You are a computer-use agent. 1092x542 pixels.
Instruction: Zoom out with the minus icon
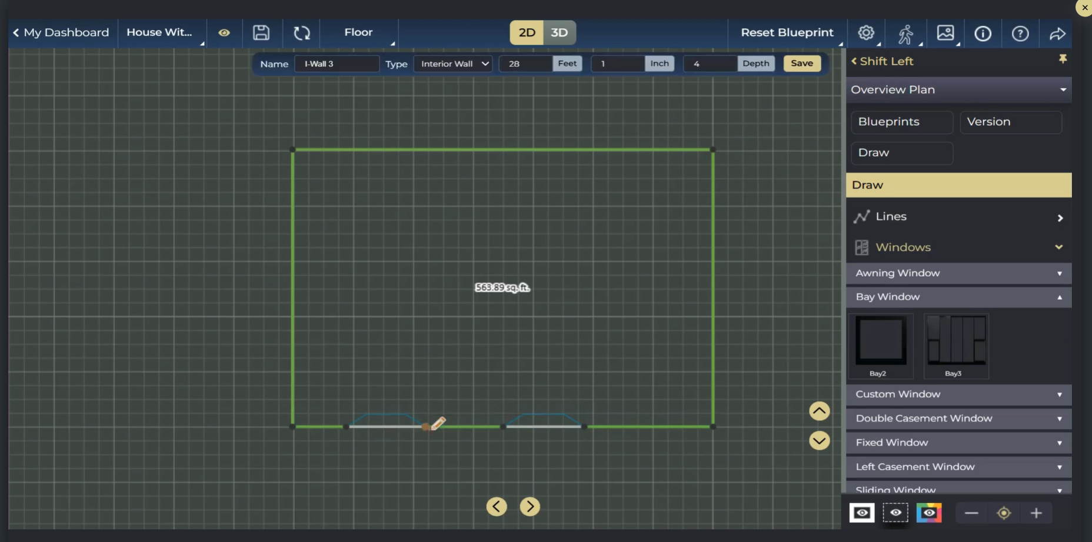tap(971, 513)
